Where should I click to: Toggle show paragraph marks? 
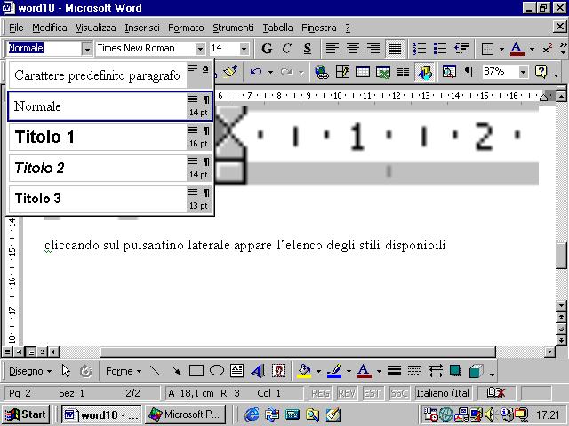(x=469, y=72)
